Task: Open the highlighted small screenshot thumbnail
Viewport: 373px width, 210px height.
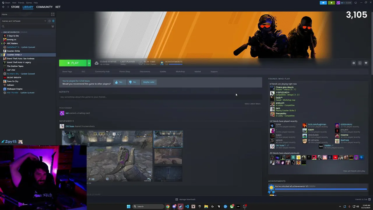Action: click(x=168, y=139)
